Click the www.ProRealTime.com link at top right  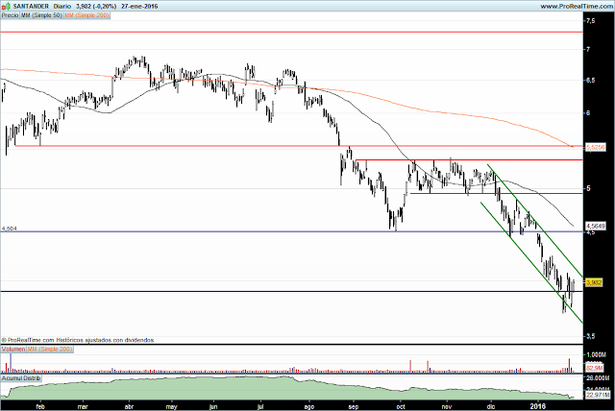[577, 7]
